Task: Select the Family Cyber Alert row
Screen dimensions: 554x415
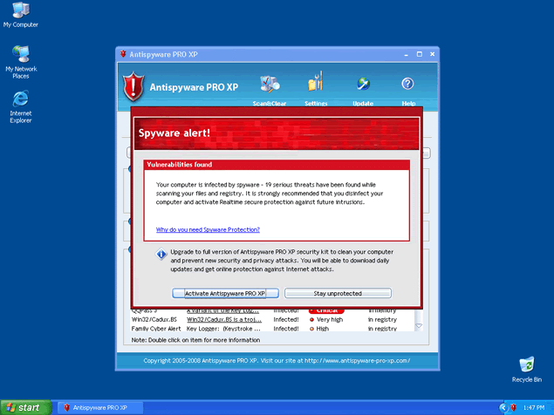Action: pyautogui.click(x=155, y=329)
